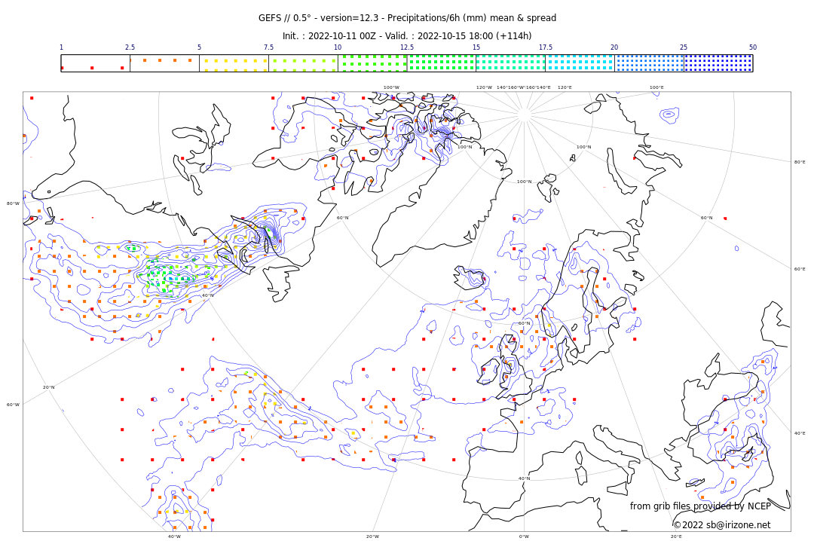This screenshot has height=541, width=814.
Task: Click the 60°W label on the left edge
Action: pyautogui.click(x=13, y=405)
